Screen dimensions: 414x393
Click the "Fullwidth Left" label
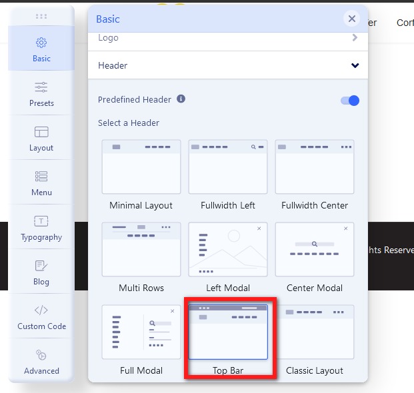point(228,205)
